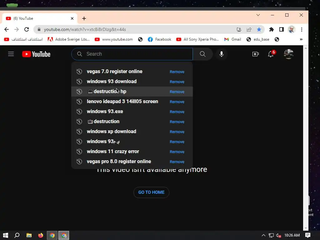This screenshot has height=240, width=320.
Task: Open the Gmail bookmark
Action: [x=232, y=39]
